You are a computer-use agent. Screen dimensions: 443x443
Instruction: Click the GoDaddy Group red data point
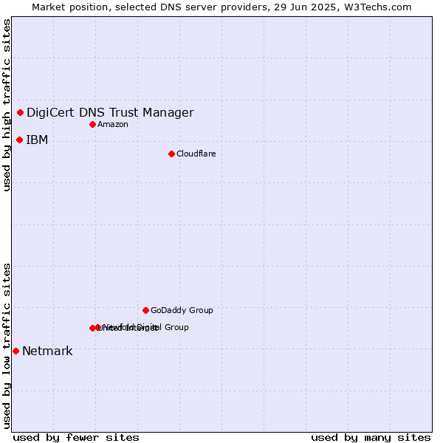tap(145, 311)
